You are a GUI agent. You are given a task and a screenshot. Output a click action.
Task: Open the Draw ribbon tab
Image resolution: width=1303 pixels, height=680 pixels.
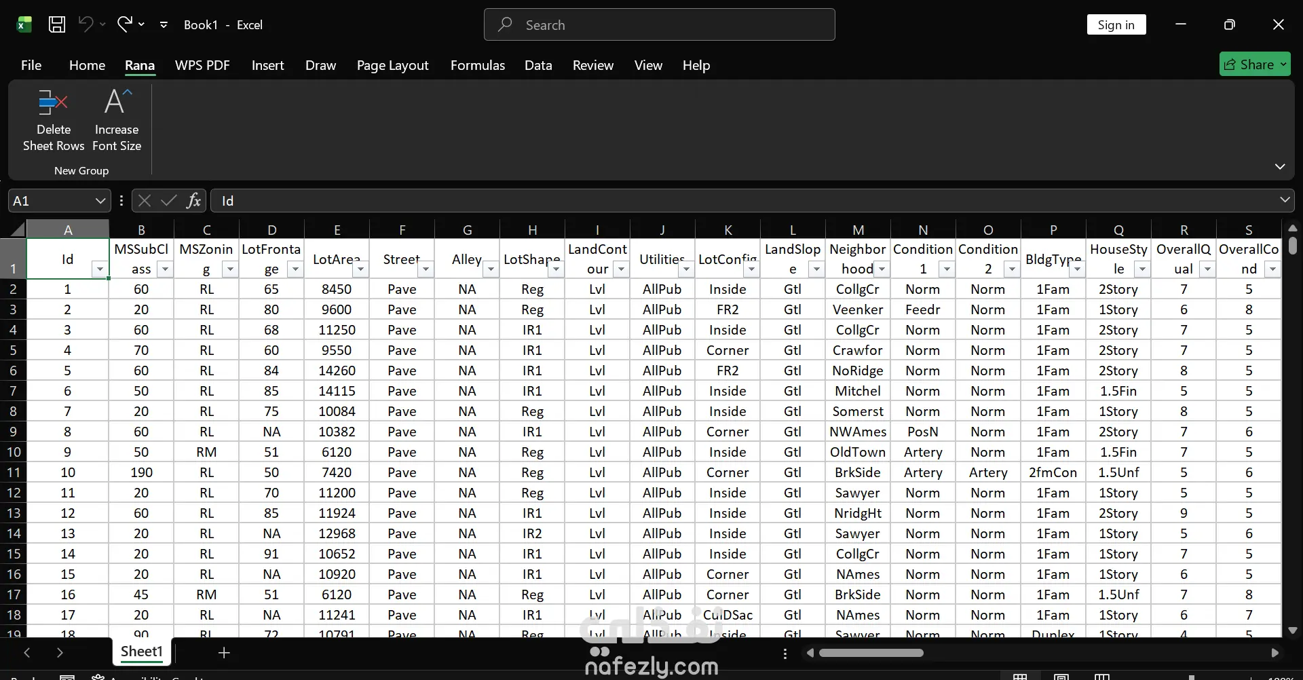320,65
